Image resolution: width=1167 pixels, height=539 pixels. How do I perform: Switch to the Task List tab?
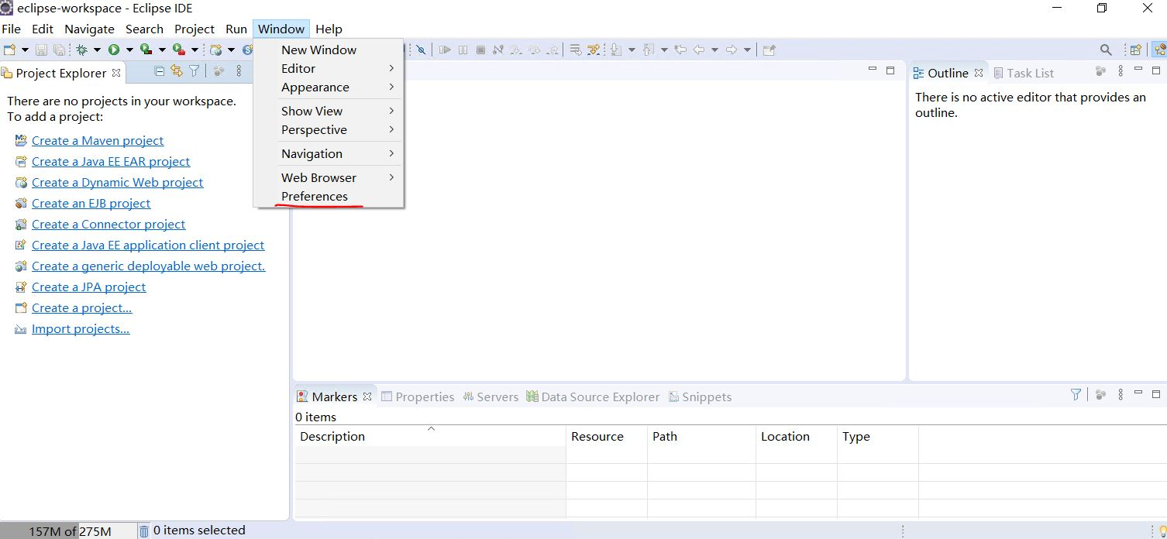[1023, 73]
